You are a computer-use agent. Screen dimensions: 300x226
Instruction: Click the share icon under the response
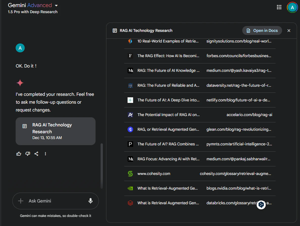click(x=36, y=154)
